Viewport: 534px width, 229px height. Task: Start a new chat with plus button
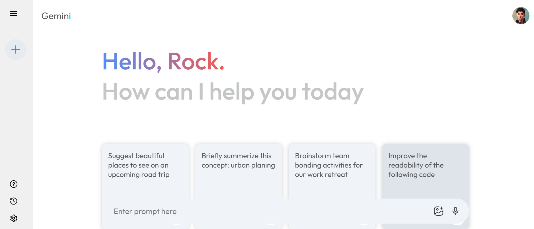coord(16,49)
